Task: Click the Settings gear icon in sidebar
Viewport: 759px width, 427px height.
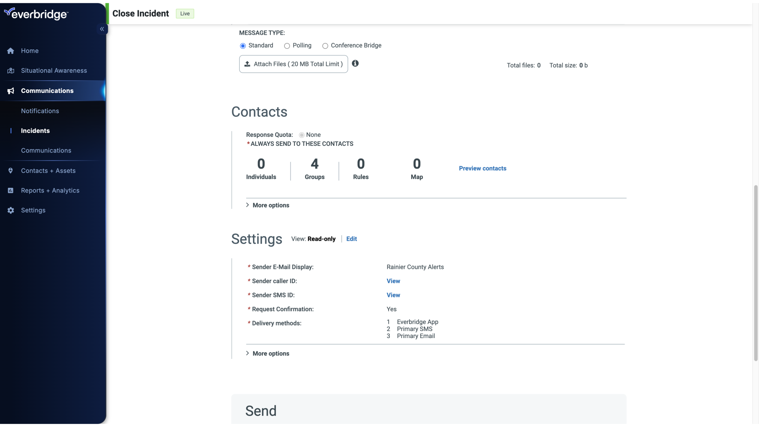Action: pyautogui.click(x=11, y=210)
